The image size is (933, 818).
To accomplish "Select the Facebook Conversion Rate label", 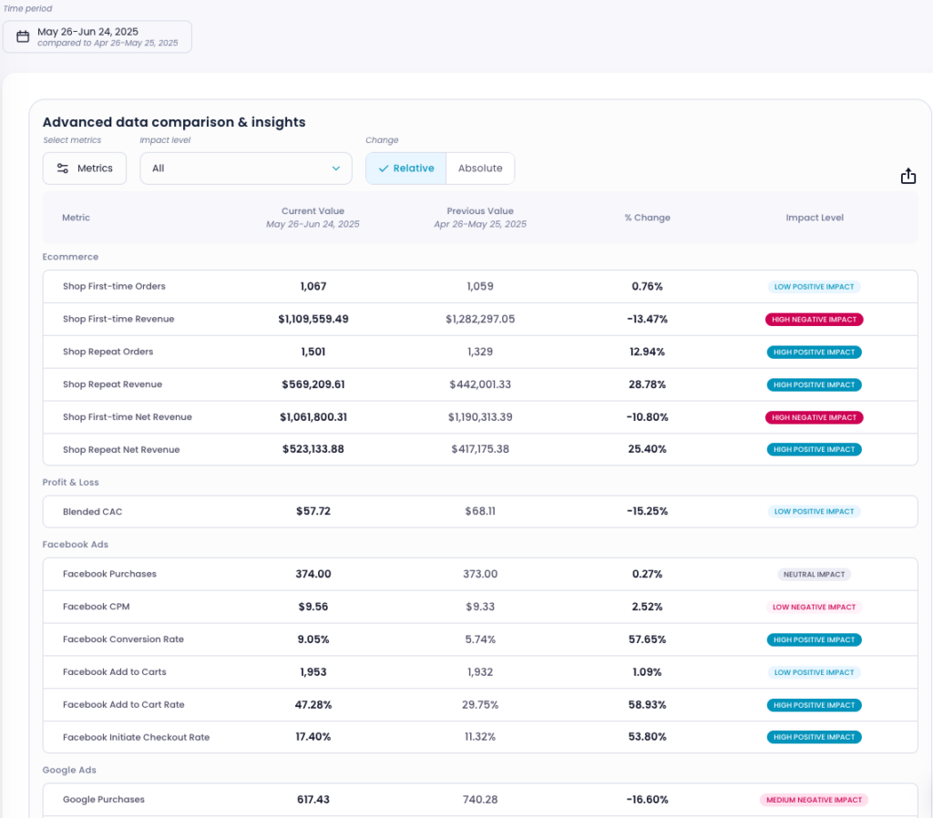I will tap(123, 639).
